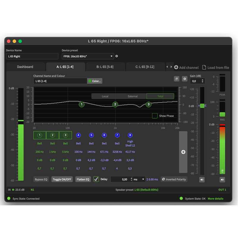Select blue EQ band 4 circle

pos(78,135)
